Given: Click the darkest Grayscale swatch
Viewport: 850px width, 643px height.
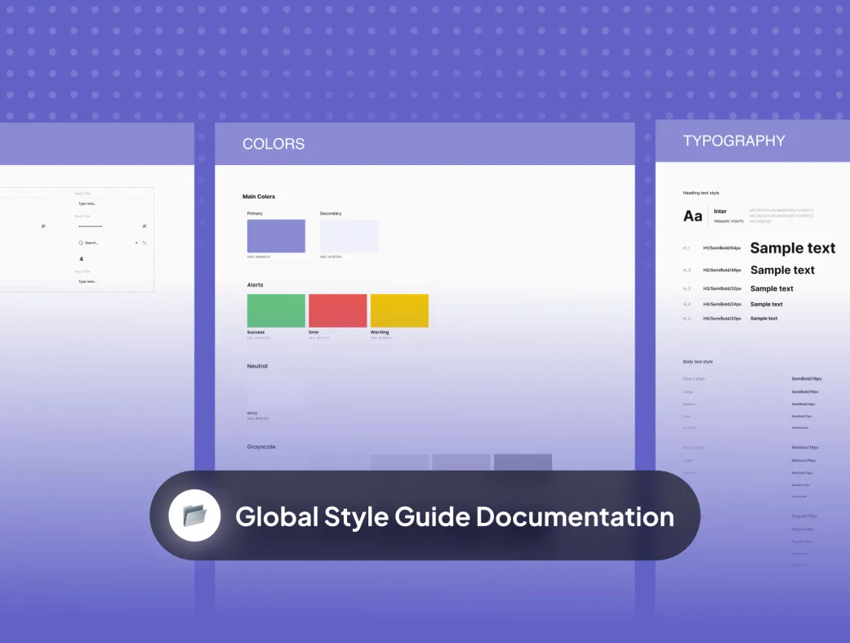Looking at the screenshot, I should coord(523,462).
